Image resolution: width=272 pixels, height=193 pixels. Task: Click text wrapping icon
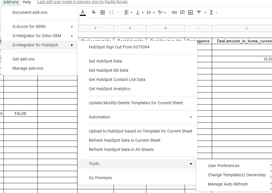point(149,12)
